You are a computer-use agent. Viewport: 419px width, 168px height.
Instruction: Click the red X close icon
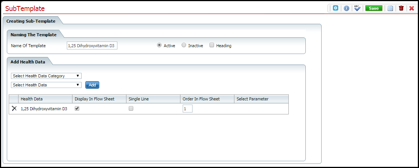[x=411, y=8]
